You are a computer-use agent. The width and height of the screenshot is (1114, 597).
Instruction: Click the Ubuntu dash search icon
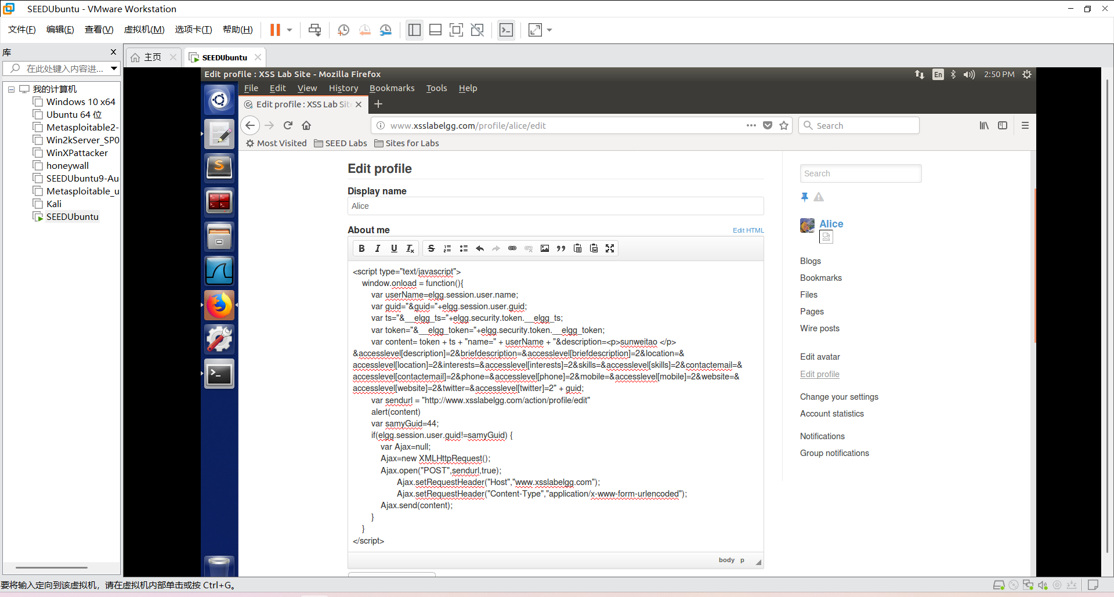click(219, 100)
